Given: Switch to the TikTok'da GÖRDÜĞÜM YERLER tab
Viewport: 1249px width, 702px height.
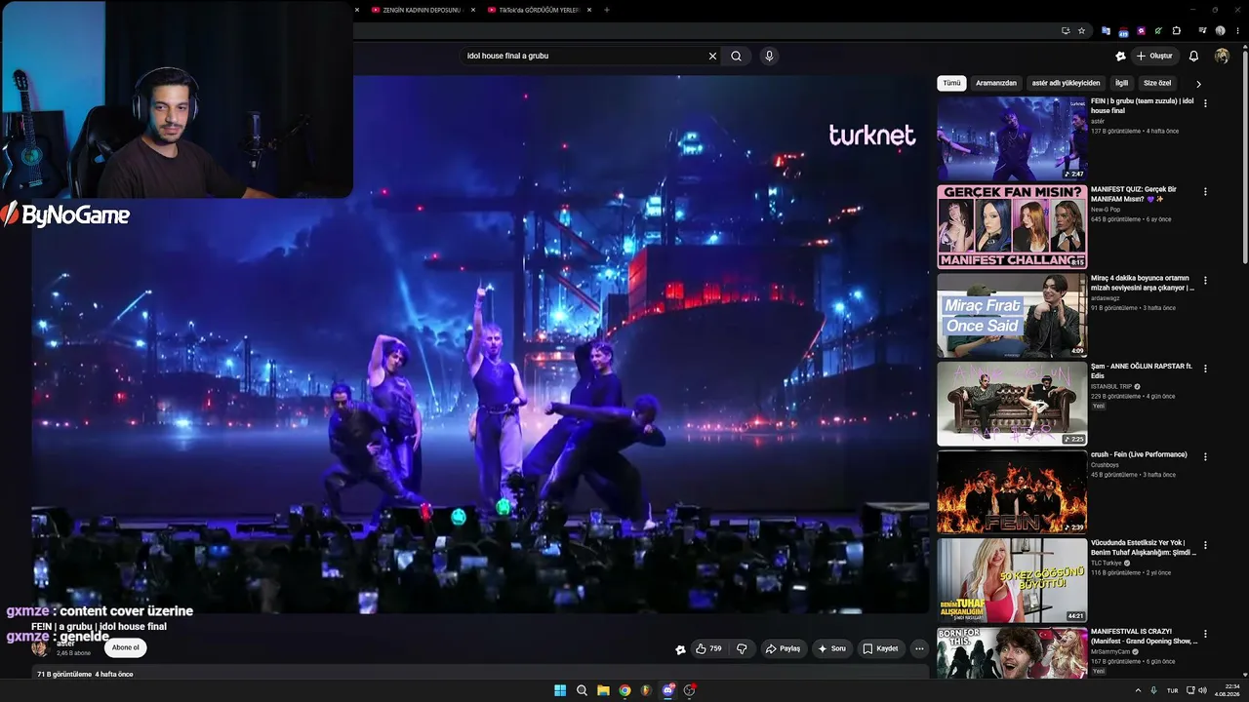Looking at the screenshot, I should coord(533,10).
